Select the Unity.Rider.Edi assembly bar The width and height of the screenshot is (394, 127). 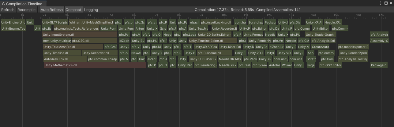click(230, 47)
